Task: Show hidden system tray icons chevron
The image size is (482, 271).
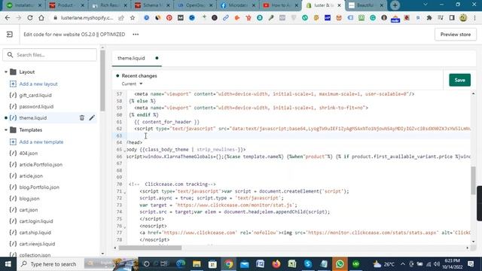Action: (402, 264)
